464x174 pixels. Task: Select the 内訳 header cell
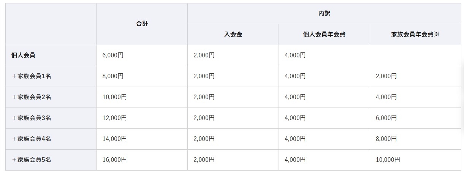click(x=324, y=14)
